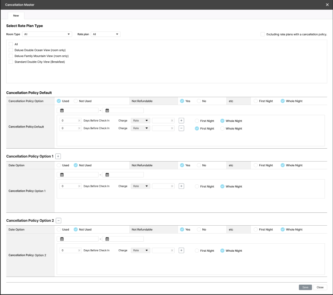
Task: Check Deluxe Double Ocean View (room only)
Action: pos(11,50)
